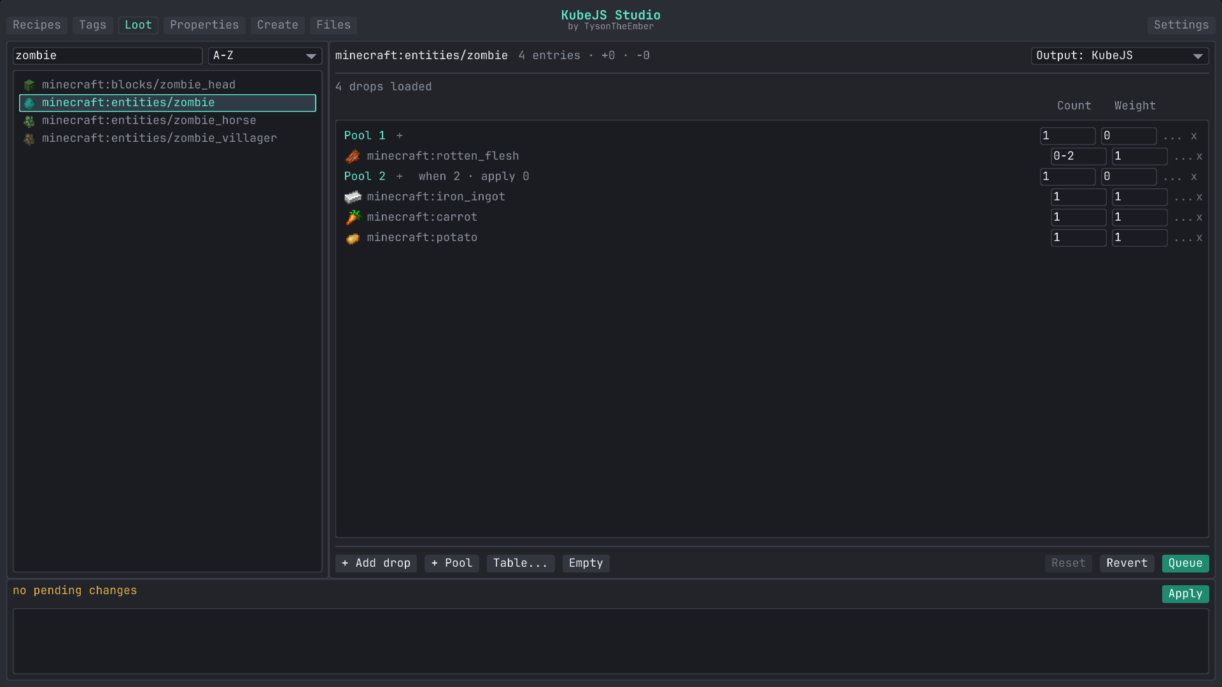Go to the Create tab
This screenshot has height=687, width=1222.
(x=277, y=25)
